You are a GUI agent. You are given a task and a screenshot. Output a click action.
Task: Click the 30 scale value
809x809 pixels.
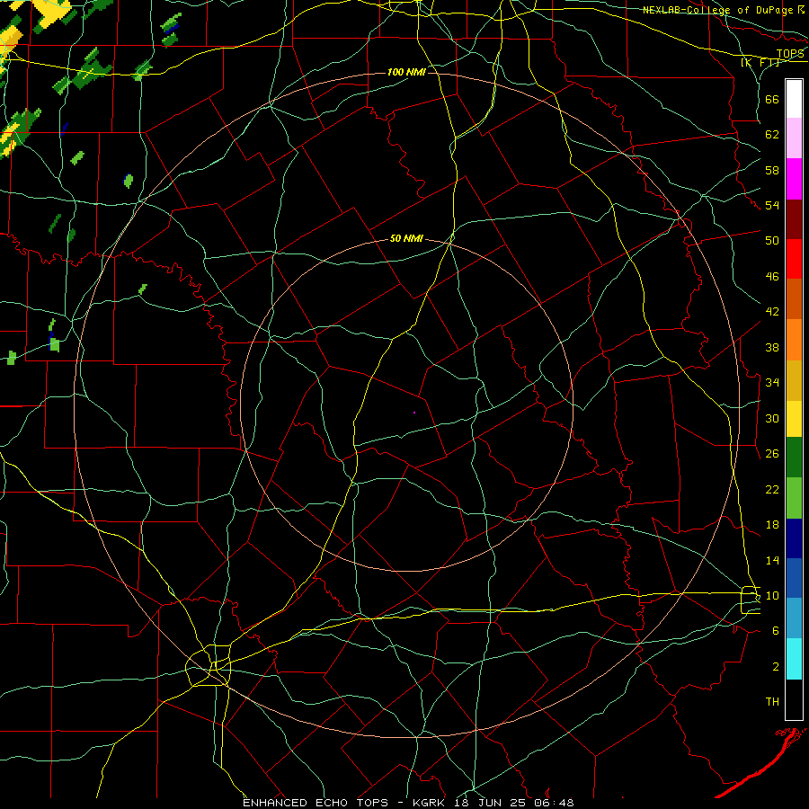772,418
